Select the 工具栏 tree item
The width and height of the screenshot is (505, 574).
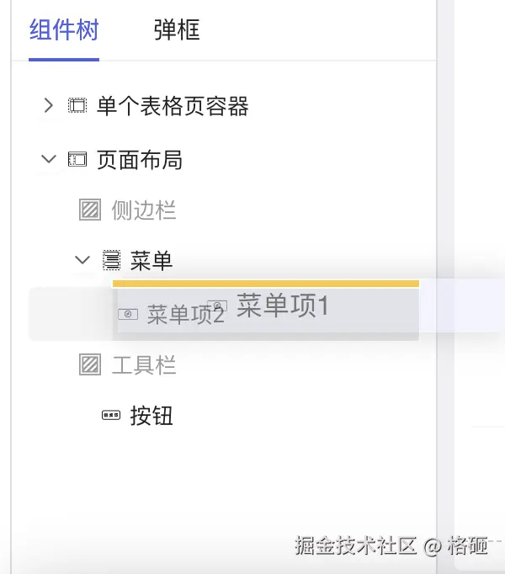(x=144, y=364)
